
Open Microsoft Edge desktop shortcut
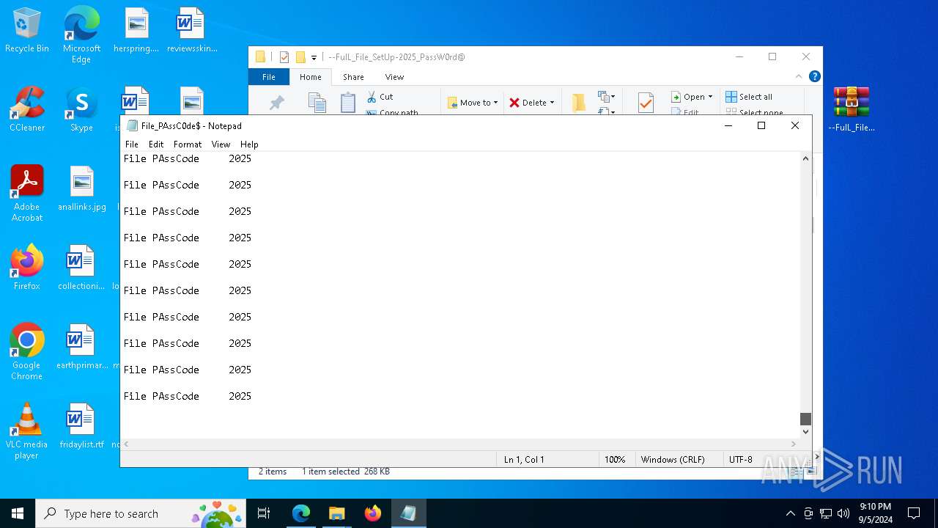pyautogui.click(x=81, y=34)
